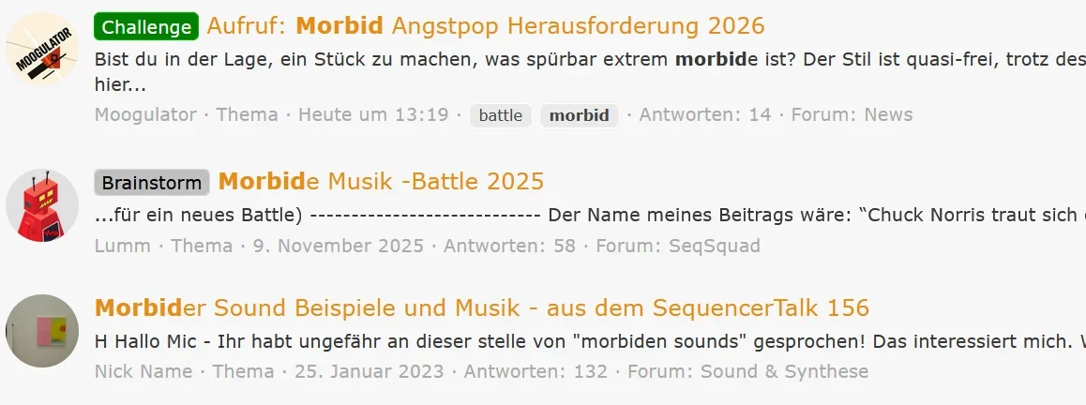Image resolution: width=1086 pixels, height=405 pixels.
Task: Open Morbider Sound Beispiele und Musik thread
Action: 481,307
